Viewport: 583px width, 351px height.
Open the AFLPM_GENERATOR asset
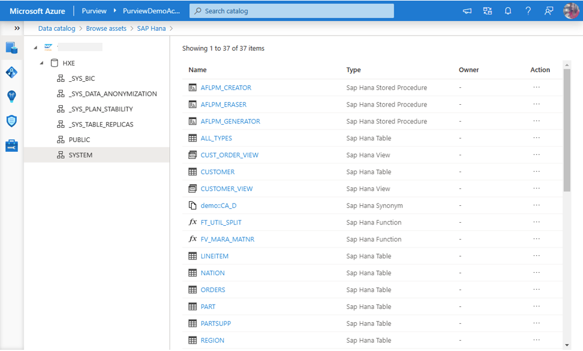click(230, 122)
